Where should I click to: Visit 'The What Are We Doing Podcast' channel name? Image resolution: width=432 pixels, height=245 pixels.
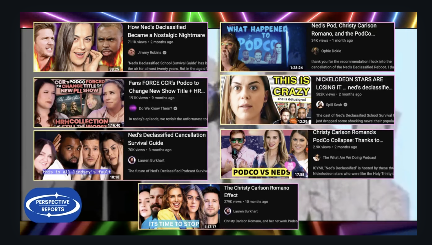click(349, 157)
